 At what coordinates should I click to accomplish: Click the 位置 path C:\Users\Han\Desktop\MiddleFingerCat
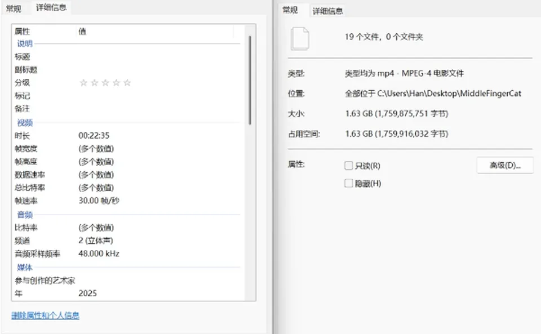click(449, 93)
